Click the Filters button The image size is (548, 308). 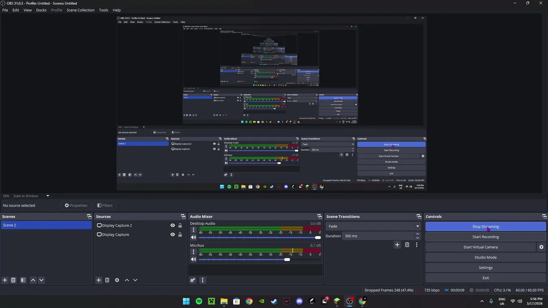tap(104, 205)
